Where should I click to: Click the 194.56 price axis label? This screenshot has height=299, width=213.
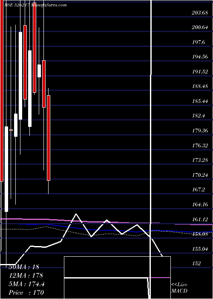(x=199, y=57)
